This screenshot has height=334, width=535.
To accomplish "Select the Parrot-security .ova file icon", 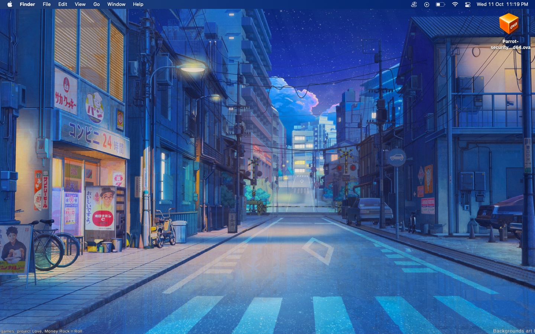I will click(509, 24).
